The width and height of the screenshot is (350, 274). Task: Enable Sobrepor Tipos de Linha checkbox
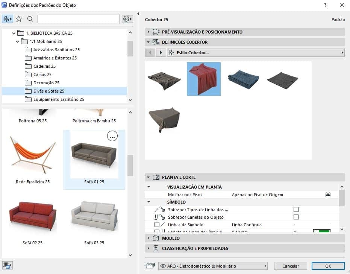[296, 210]
